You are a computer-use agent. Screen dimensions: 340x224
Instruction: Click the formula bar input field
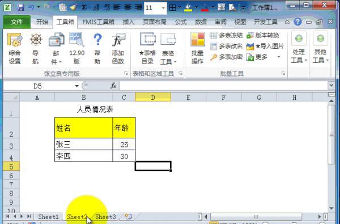coord(223,86)
